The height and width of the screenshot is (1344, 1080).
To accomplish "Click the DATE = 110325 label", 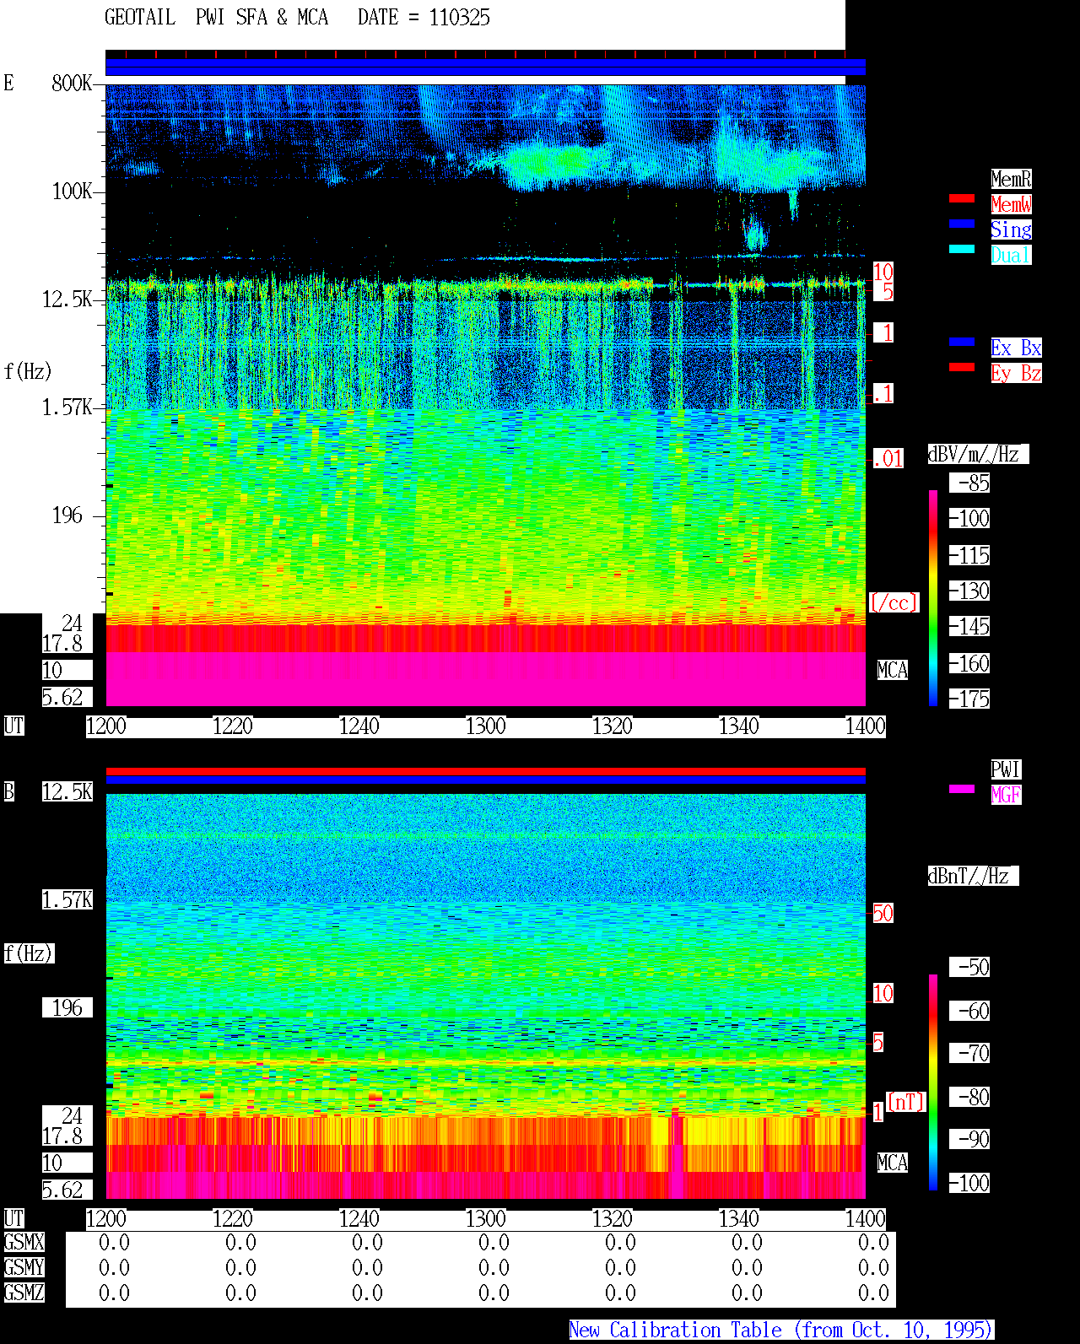I will click(424, 18).
